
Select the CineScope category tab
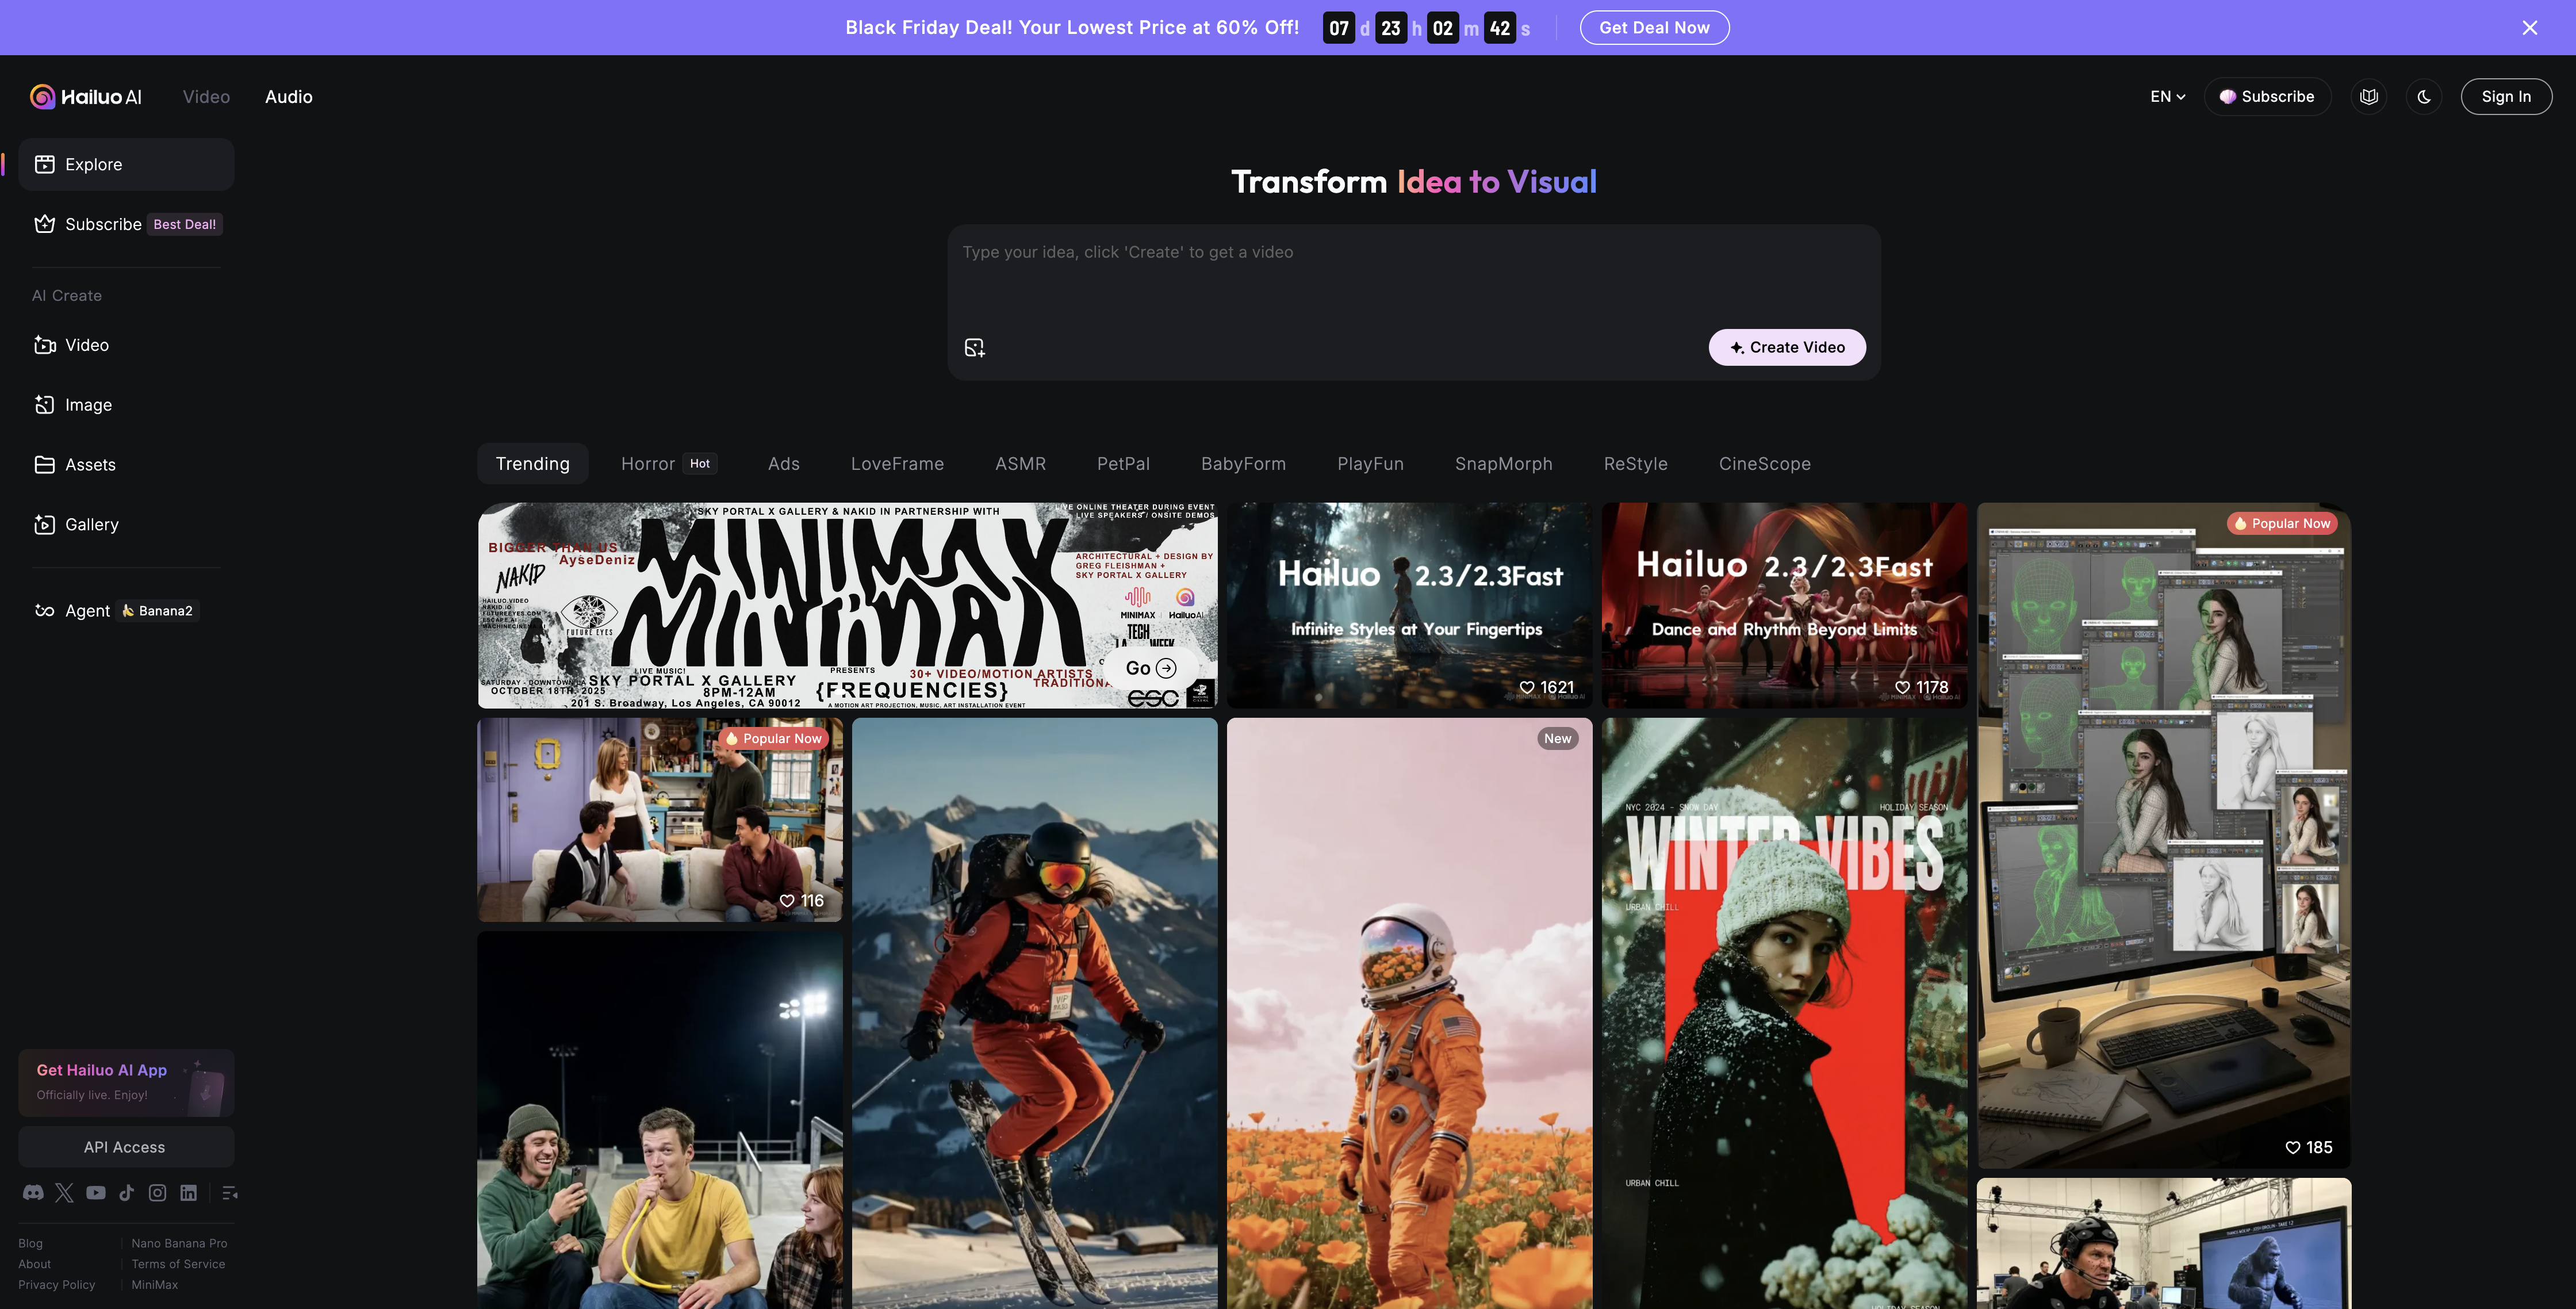[1764, 464]
